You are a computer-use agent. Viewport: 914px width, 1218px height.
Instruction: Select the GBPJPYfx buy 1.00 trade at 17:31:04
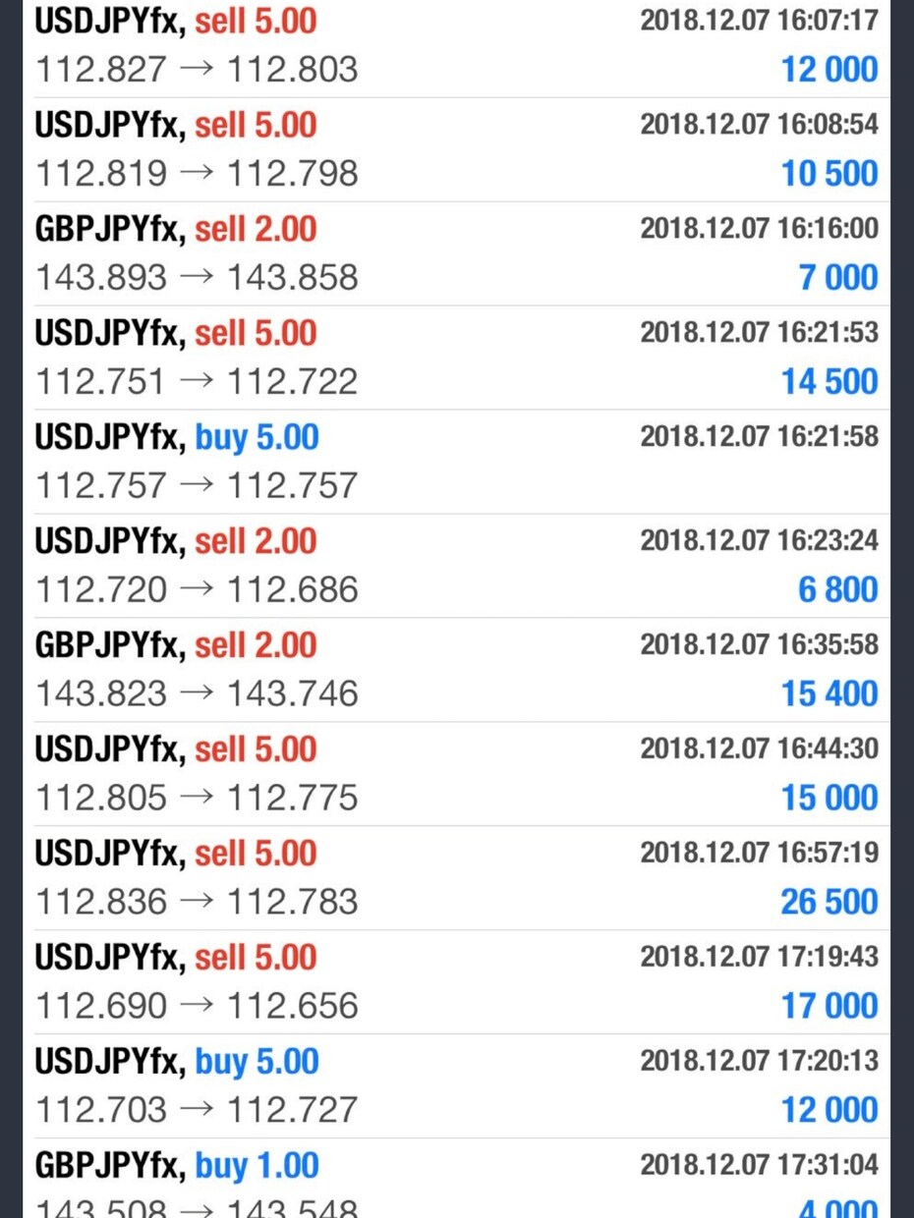456,1179
